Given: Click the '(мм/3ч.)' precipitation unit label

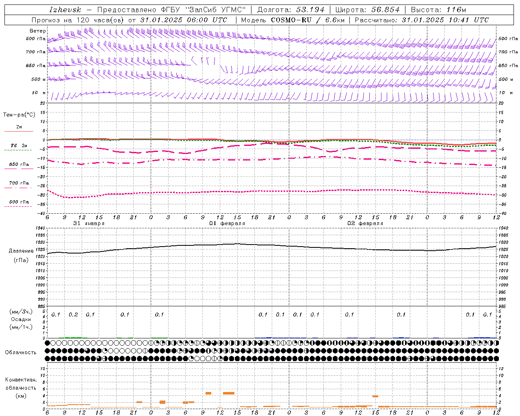Looking at the screenshot, I should point(21,312).
